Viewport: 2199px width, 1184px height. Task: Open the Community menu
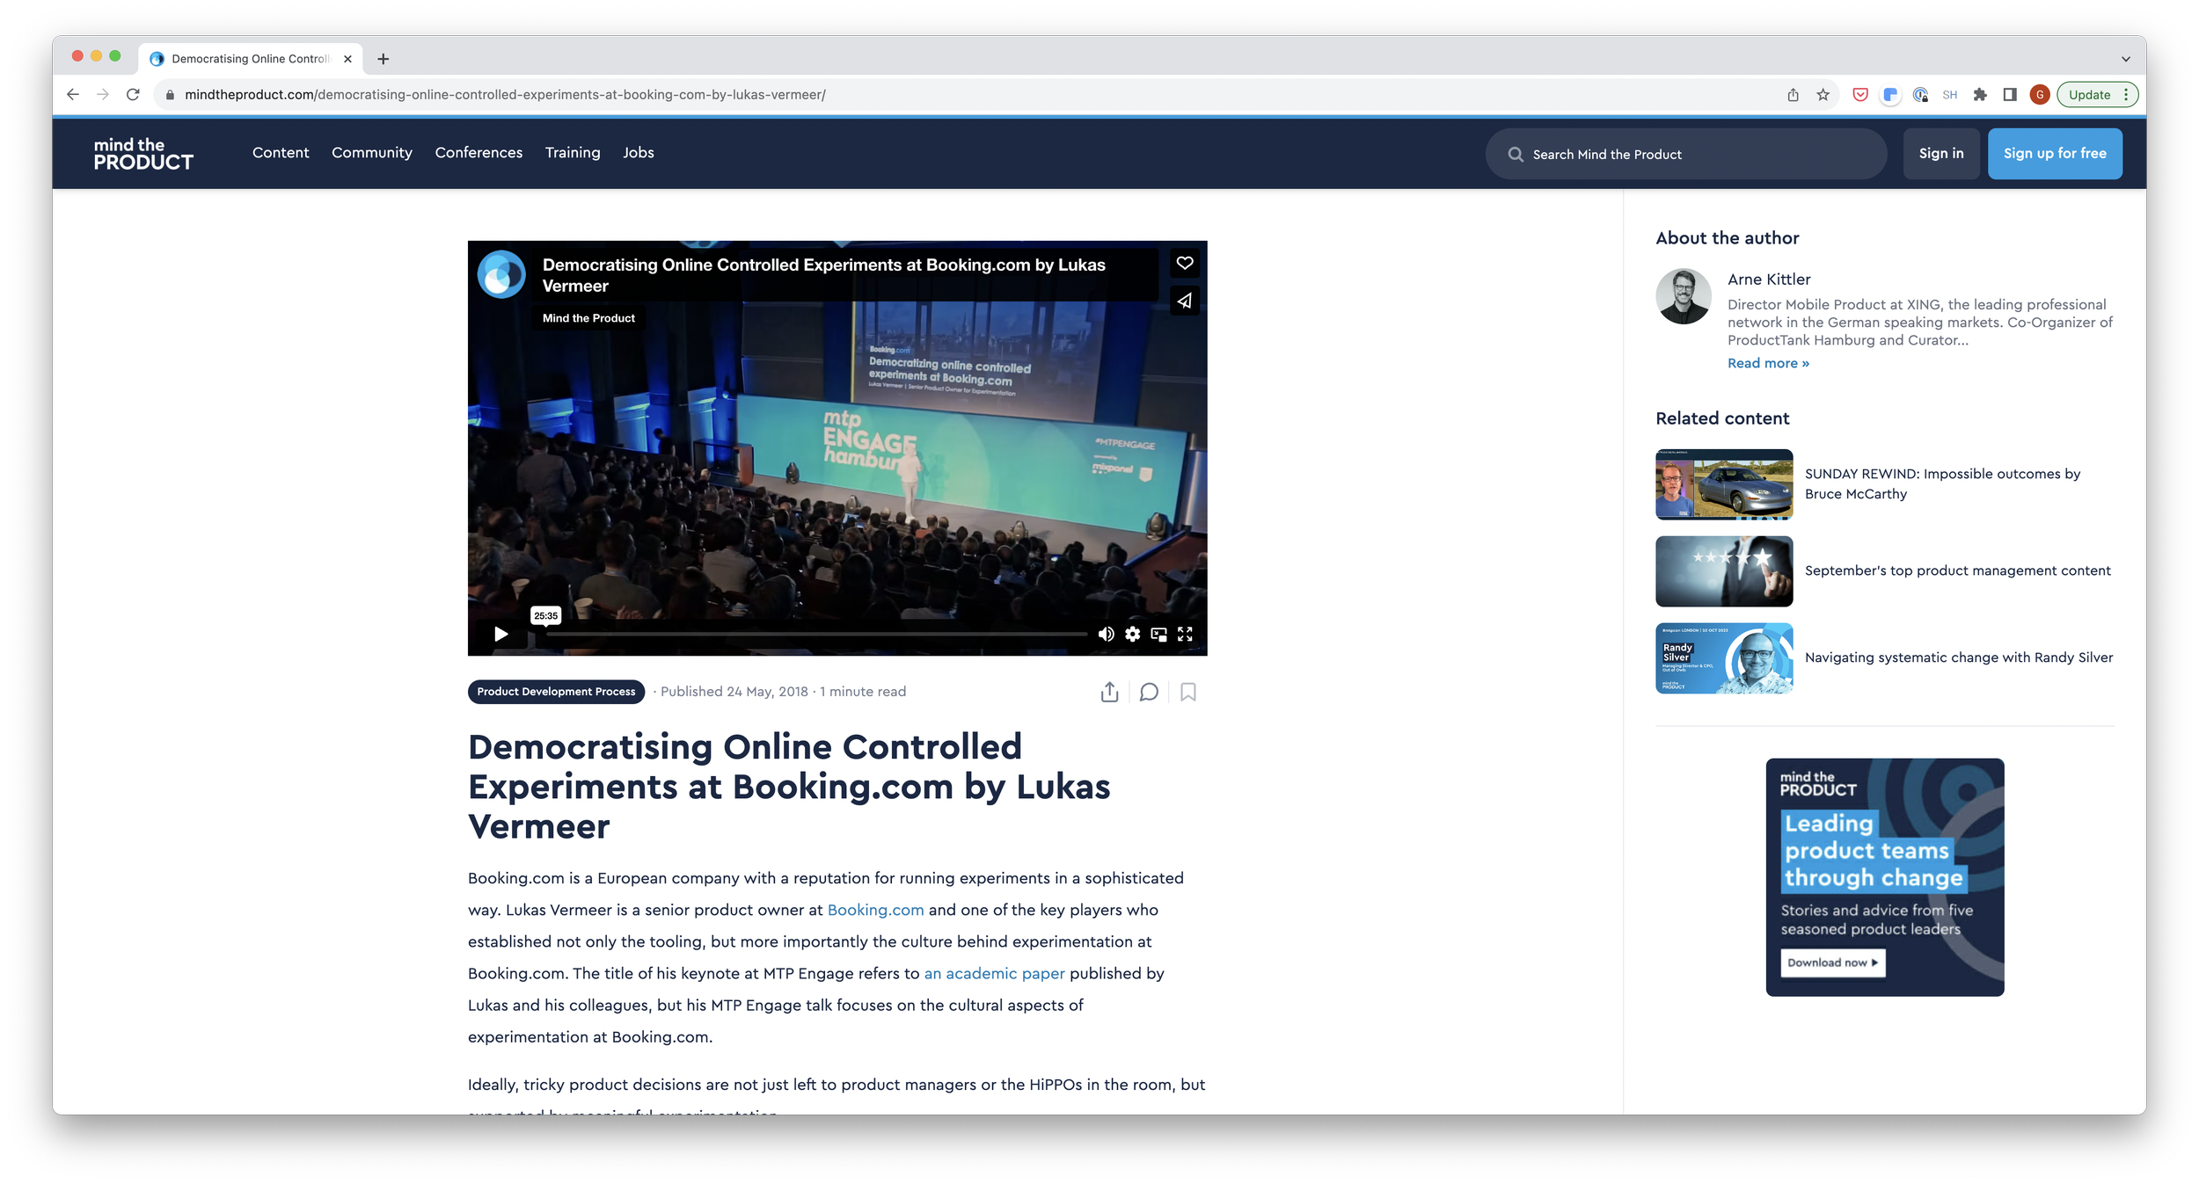click(372, 153)
